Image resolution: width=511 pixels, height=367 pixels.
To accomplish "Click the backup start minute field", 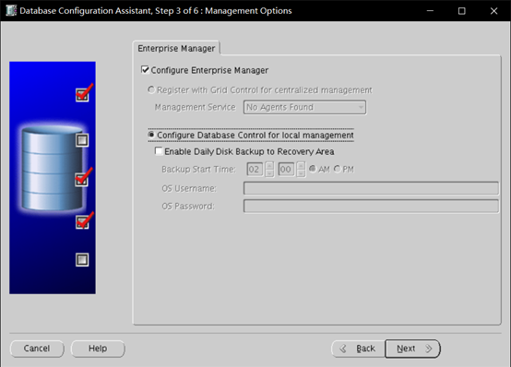I will pyautogui.click(x=286, y=169).
